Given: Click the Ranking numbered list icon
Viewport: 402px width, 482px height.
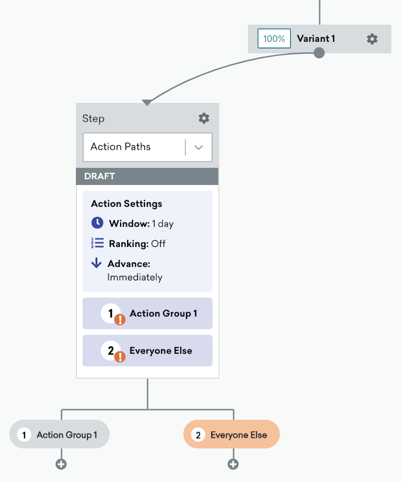Looking at the screenshot, I should tap(97, 243).
